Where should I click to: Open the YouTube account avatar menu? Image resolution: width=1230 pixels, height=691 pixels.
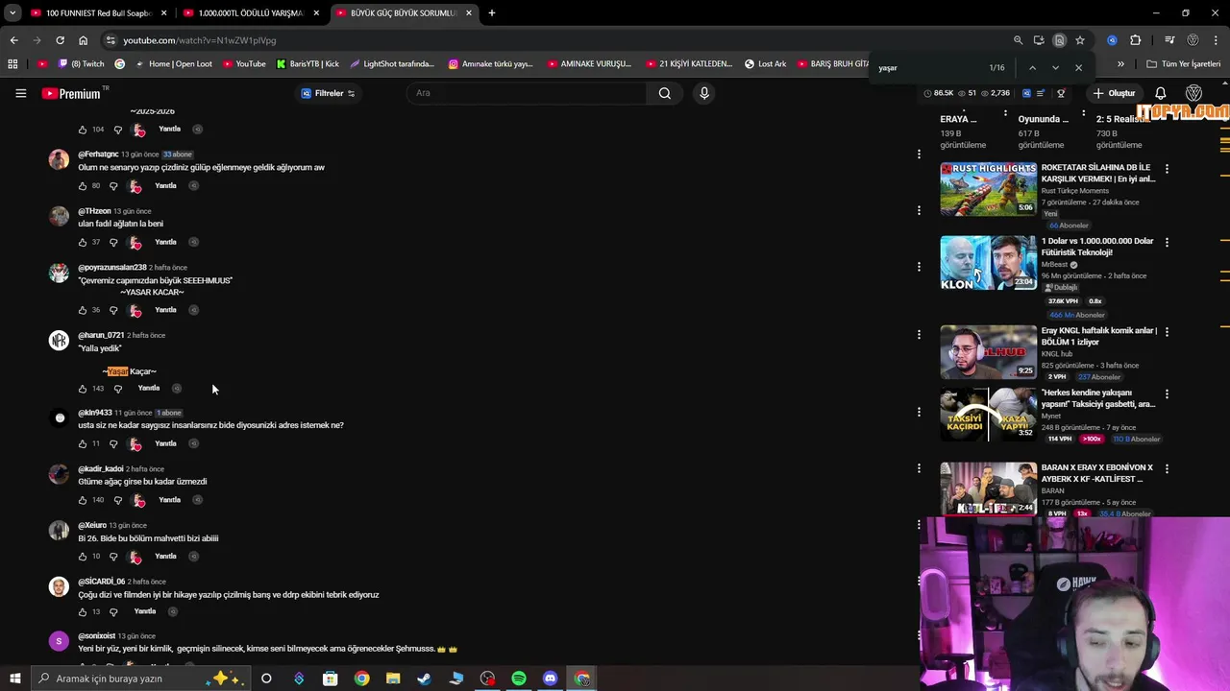point(1194,93)
